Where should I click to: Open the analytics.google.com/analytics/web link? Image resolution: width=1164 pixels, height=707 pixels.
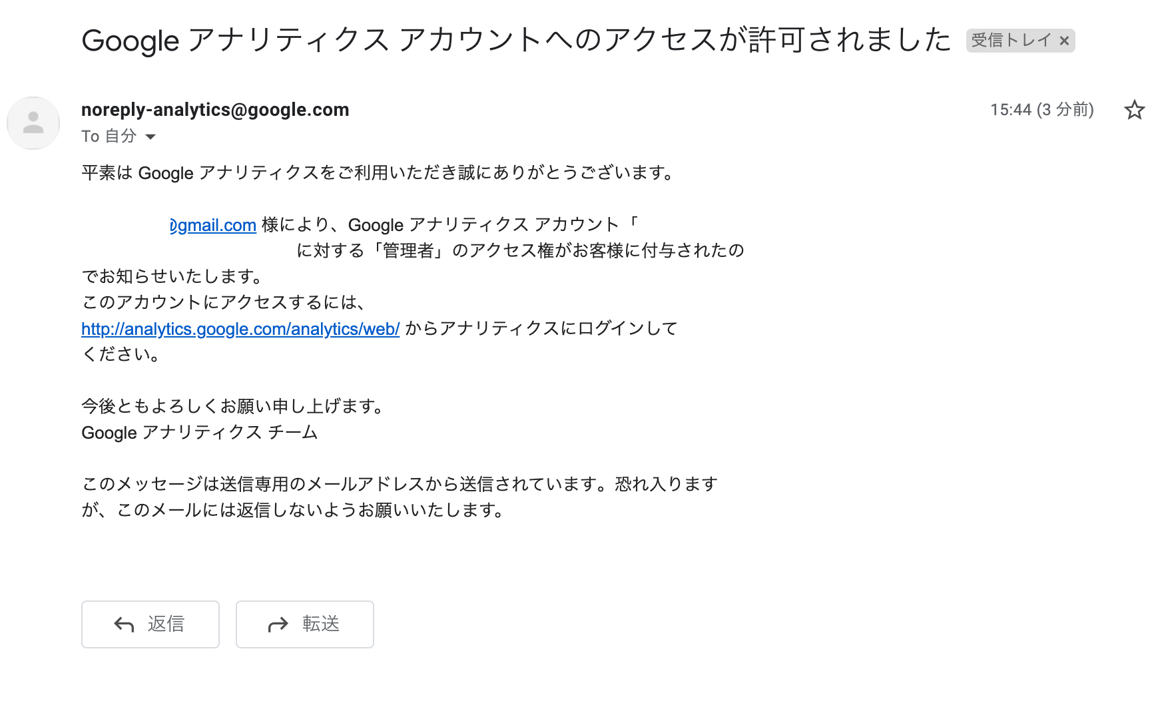tap(240, 329)
